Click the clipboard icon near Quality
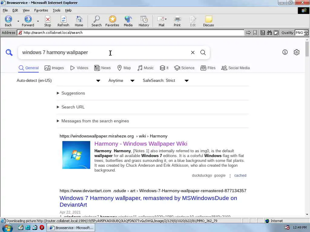Viewport: 310px width, 232px height. pyautogui.click(x=276, y=33)
